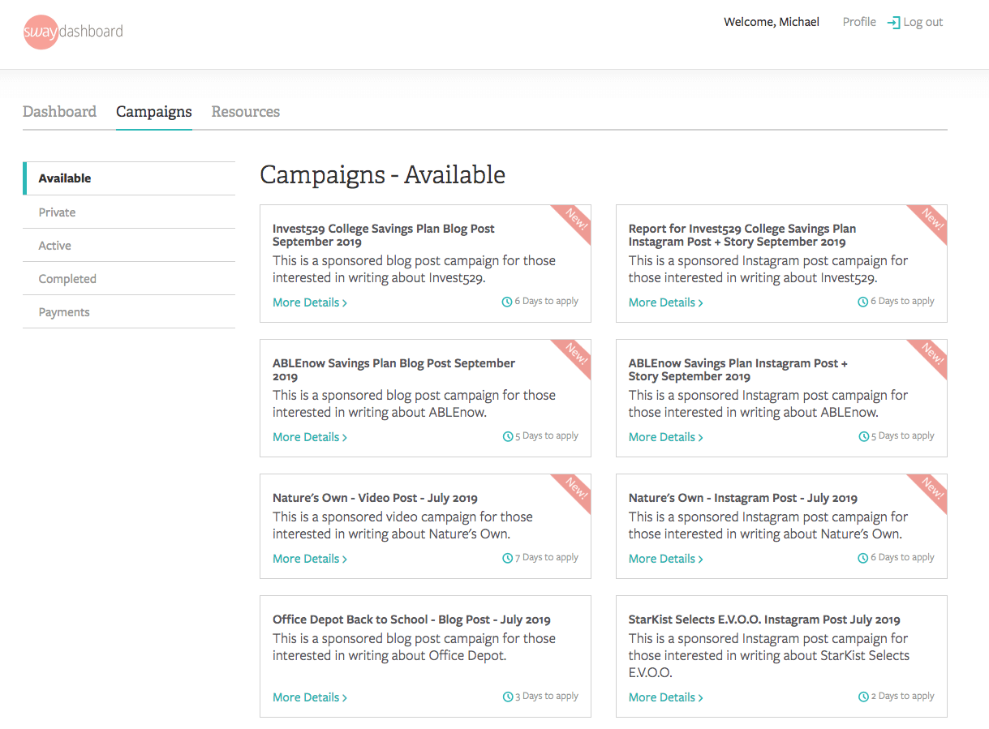Click clock icon on Nature's Own Instagram Post card
This screenshot has width=989, height=729.
[x=863, y=558]
